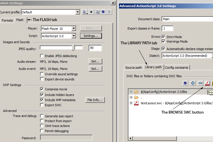
Task: Click the Document class input field
Action: (x=187, y=19)
